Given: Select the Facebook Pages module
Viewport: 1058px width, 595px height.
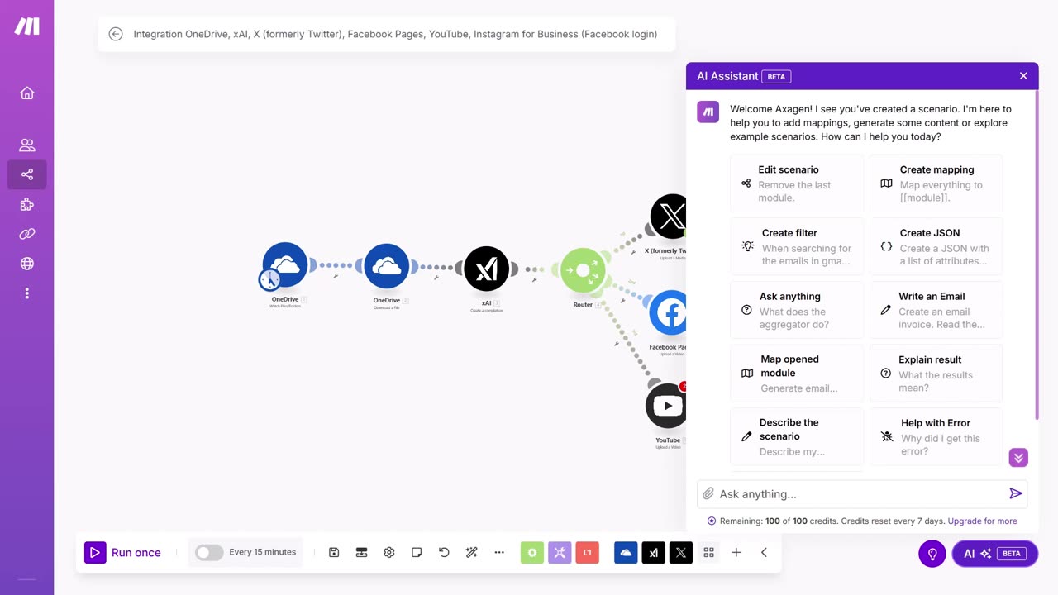Looking at the screenshot, I should [x=669, y=313].
